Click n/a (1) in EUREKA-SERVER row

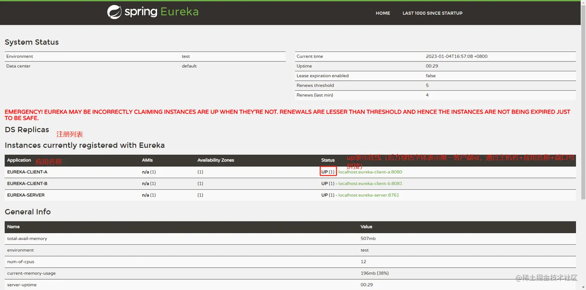point(149,195)
